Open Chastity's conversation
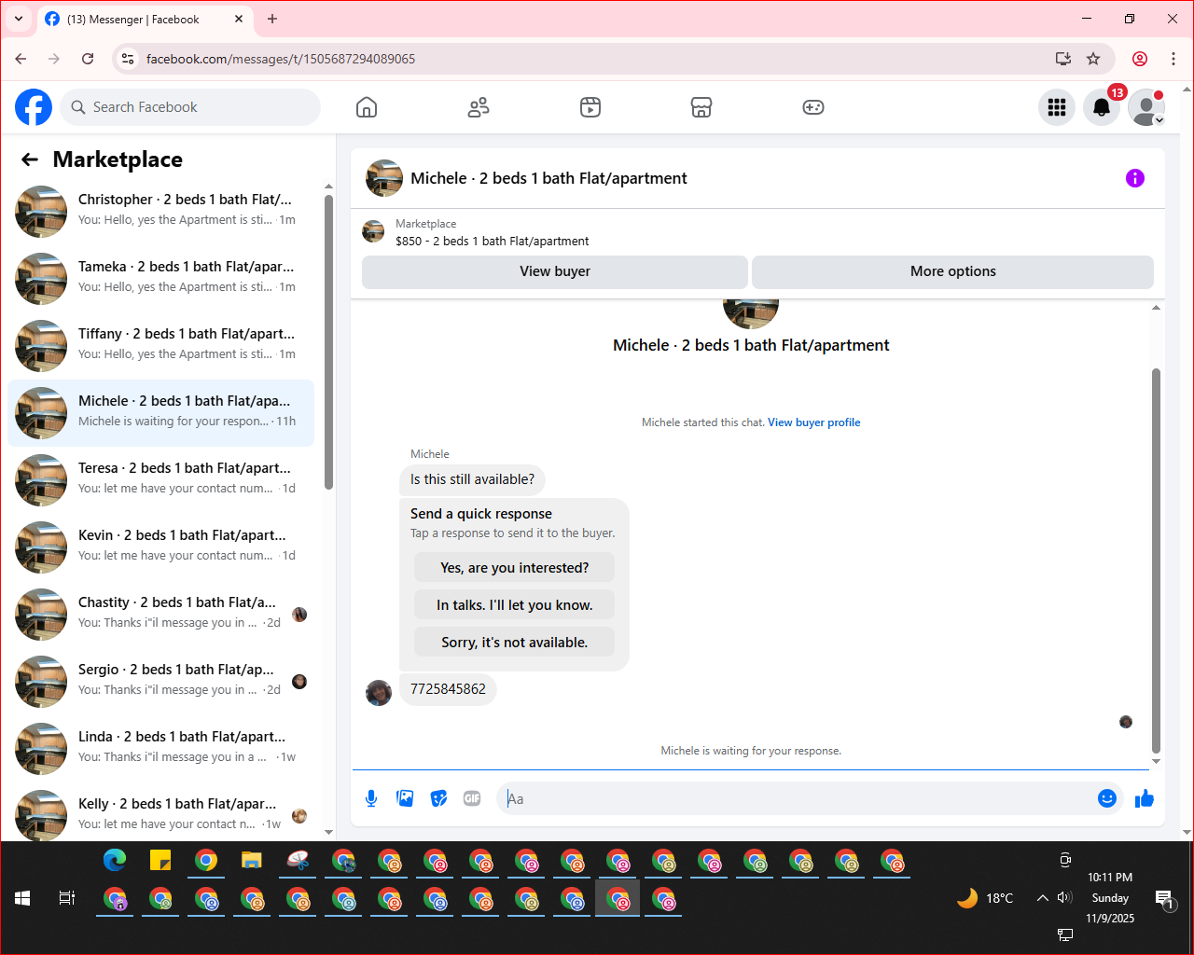 coord(160,615)
